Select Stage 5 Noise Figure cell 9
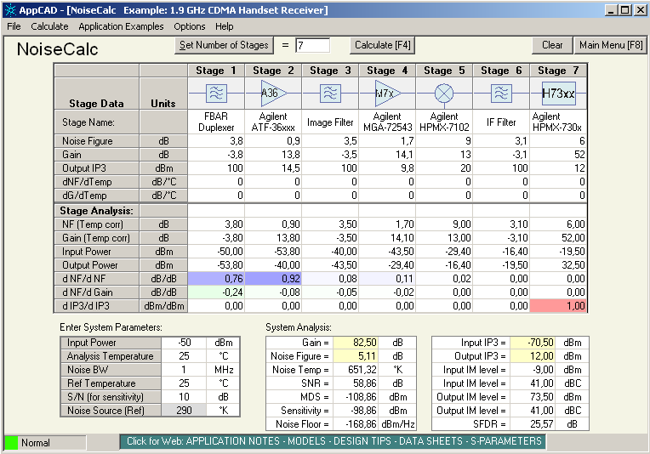The image size is (650, 454). click(444, 141)
